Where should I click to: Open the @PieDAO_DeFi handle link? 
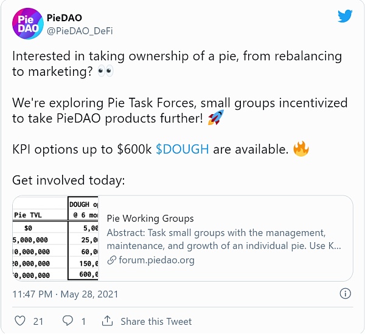[80, 31]
